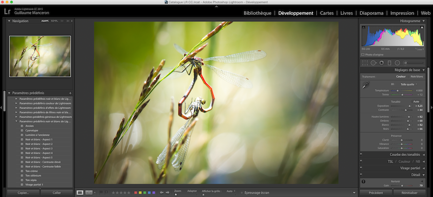Select the Crop Overlay tool

point(365,63)
